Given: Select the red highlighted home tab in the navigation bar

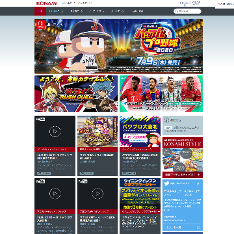Looking at the screenshot, I should pos(40,11).
